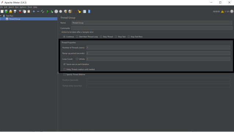Enable Delay Thread creation until needed

coord(64,69)
